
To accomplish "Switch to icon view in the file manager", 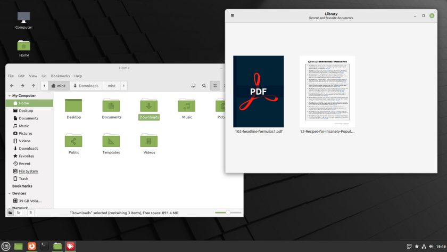I will tap(215, 86).
